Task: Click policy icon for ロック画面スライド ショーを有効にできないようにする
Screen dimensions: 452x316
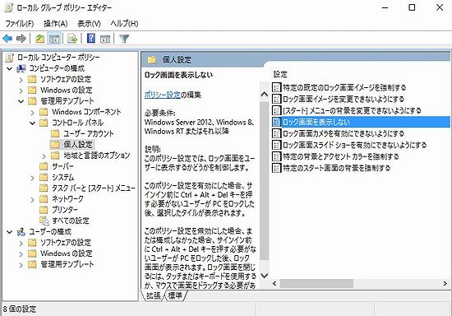Action: [x=276, y=145]
